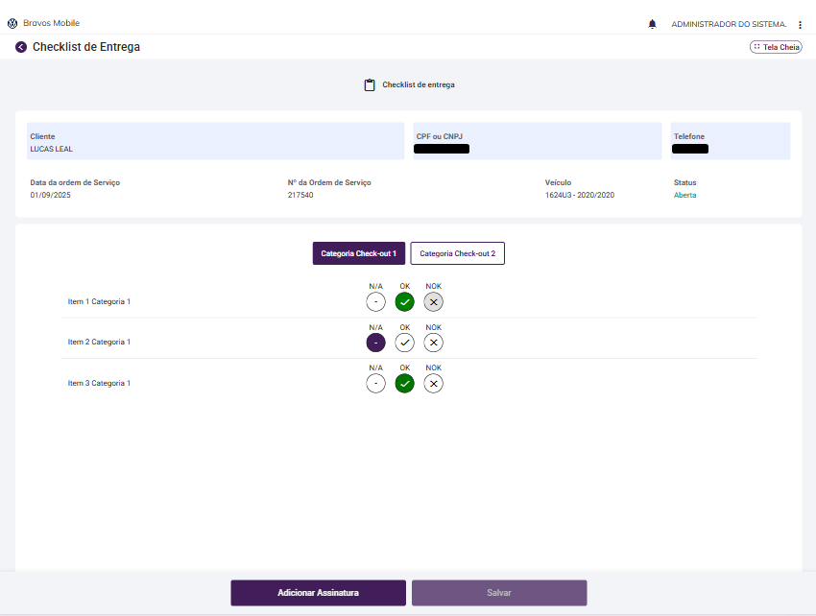This screenshot has width=816, height=616.
Task: Switch to Categoria Check-out 2 tab
Action: click(x=458, y=253)
